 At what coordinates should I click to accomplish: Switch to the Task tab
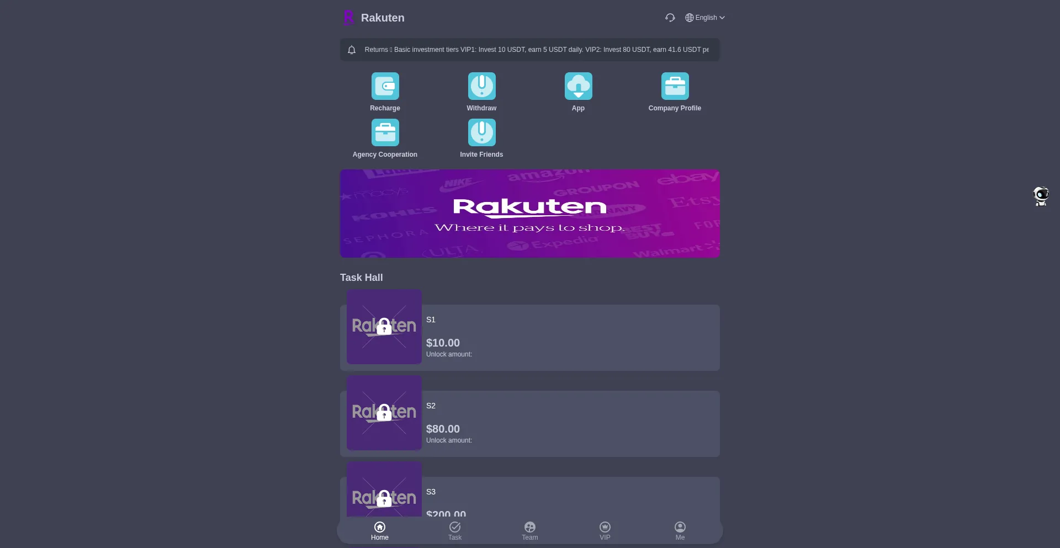click(455, 531)
